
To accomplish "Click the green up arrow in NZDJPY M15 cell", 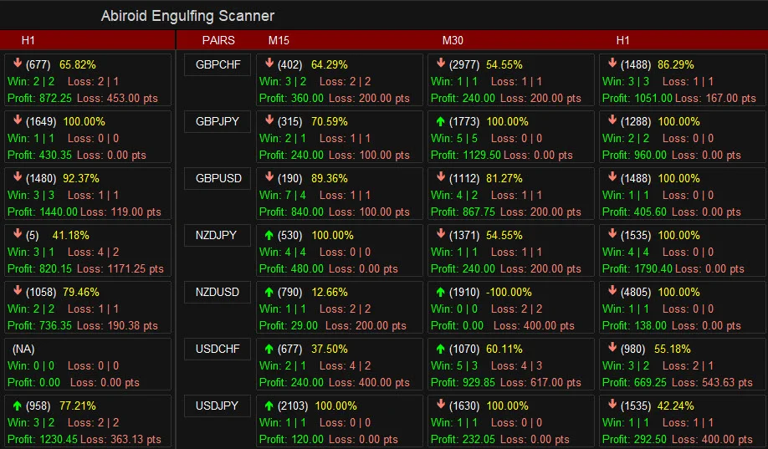I will (x=269, y=235).
